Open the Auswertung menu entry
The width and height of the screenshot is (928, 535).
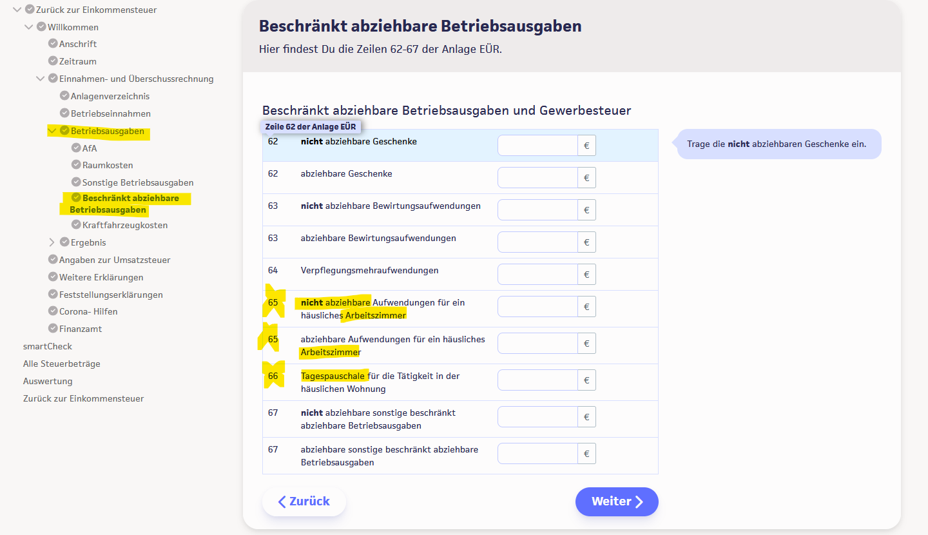48,381
